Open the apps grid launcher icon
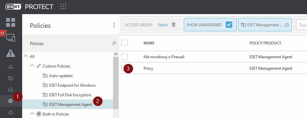The width and height of the screenshot is (307, 118). pyautogui.click(x=63, y=7)
